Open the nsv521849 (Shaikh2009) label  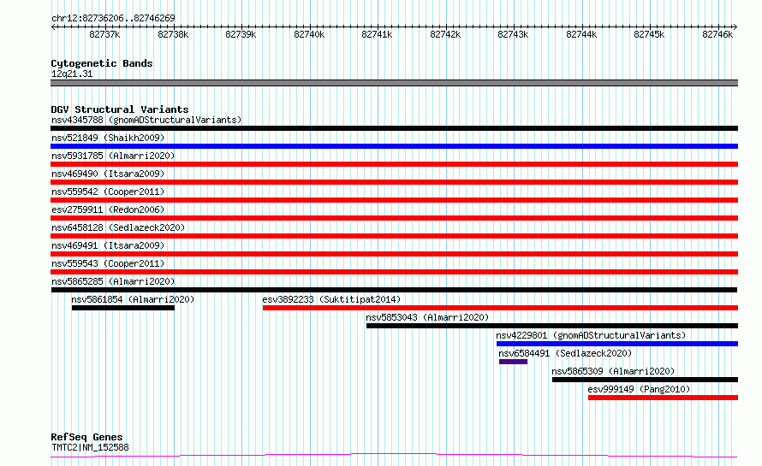[108, 138]
